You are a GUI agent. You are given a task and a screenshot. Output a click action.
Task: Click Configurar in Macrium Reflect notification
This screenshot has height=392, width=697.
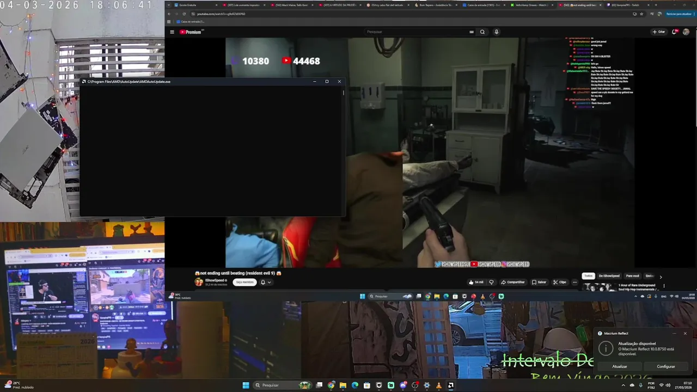665,366
